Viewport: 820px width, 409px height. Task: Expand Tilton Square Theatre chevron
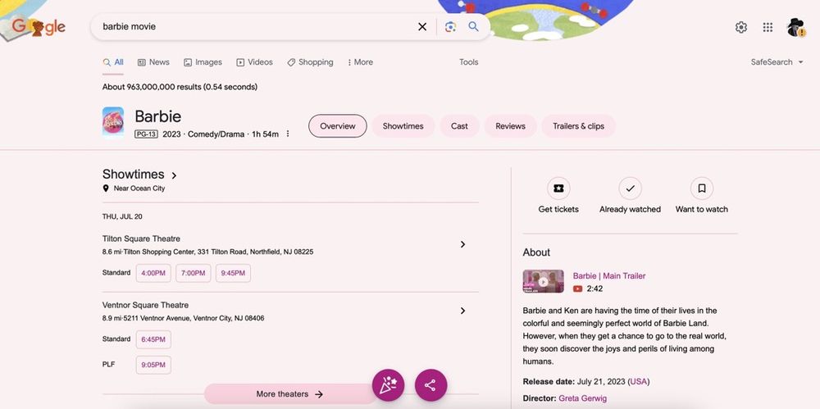click(462, 244)
